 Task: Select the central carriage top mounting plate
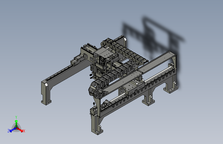(x=104, y=52)
